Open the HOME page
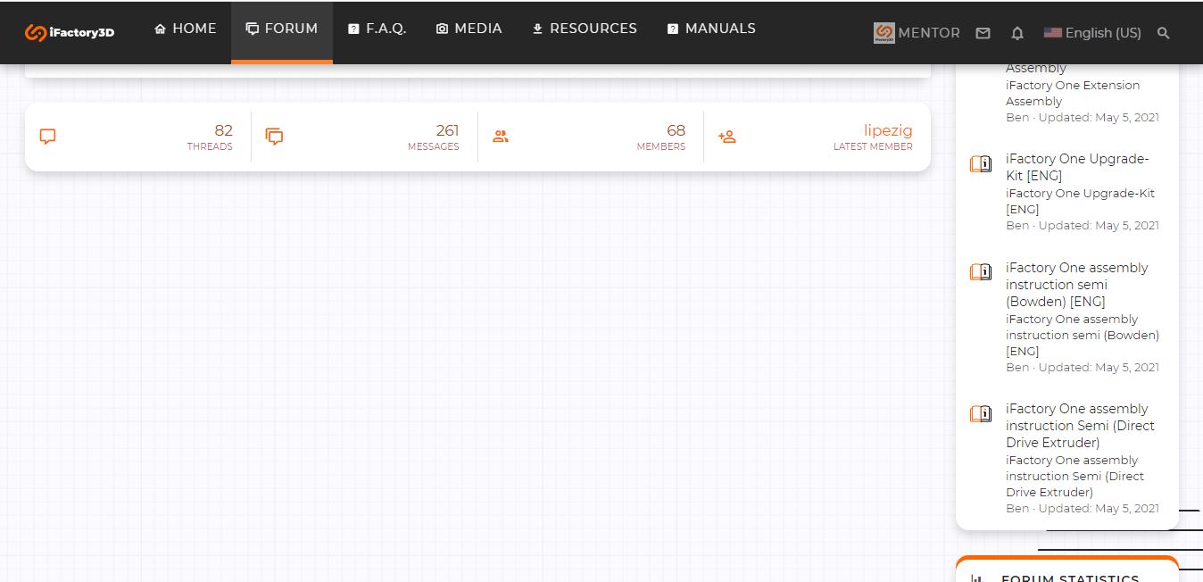Viewport: 1203px width, 582px height. tap(185, 29)
